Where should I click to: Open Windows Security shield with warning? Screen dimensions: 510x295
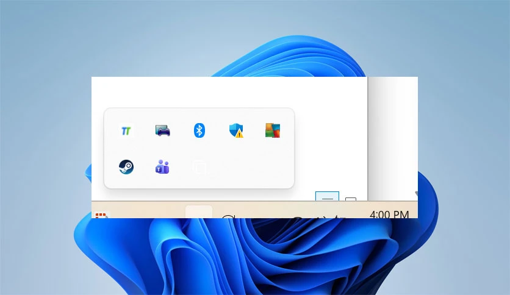pyautogui.click(x=236, y=131)
